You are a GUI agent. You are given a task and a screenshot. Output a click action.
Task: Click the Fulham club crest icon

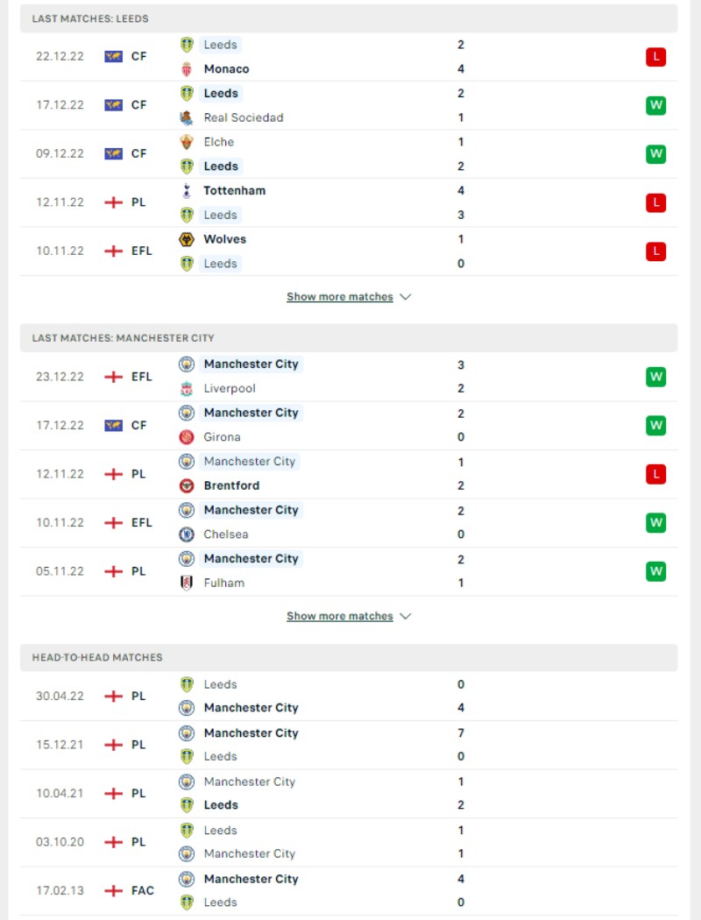click(187, 584)
